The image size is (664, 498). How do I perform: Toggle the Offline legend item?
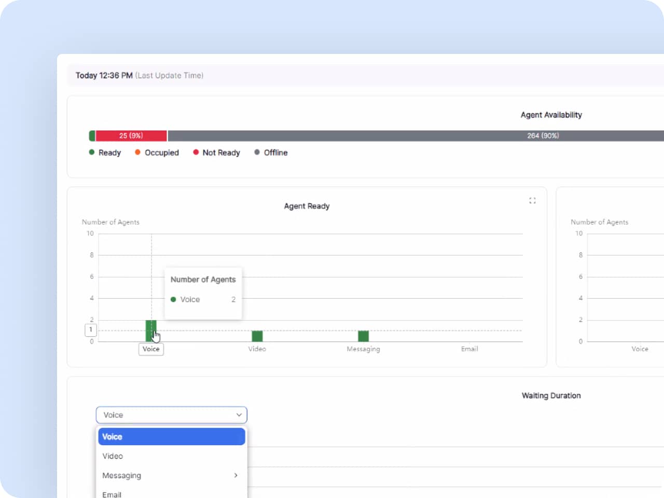271,153
